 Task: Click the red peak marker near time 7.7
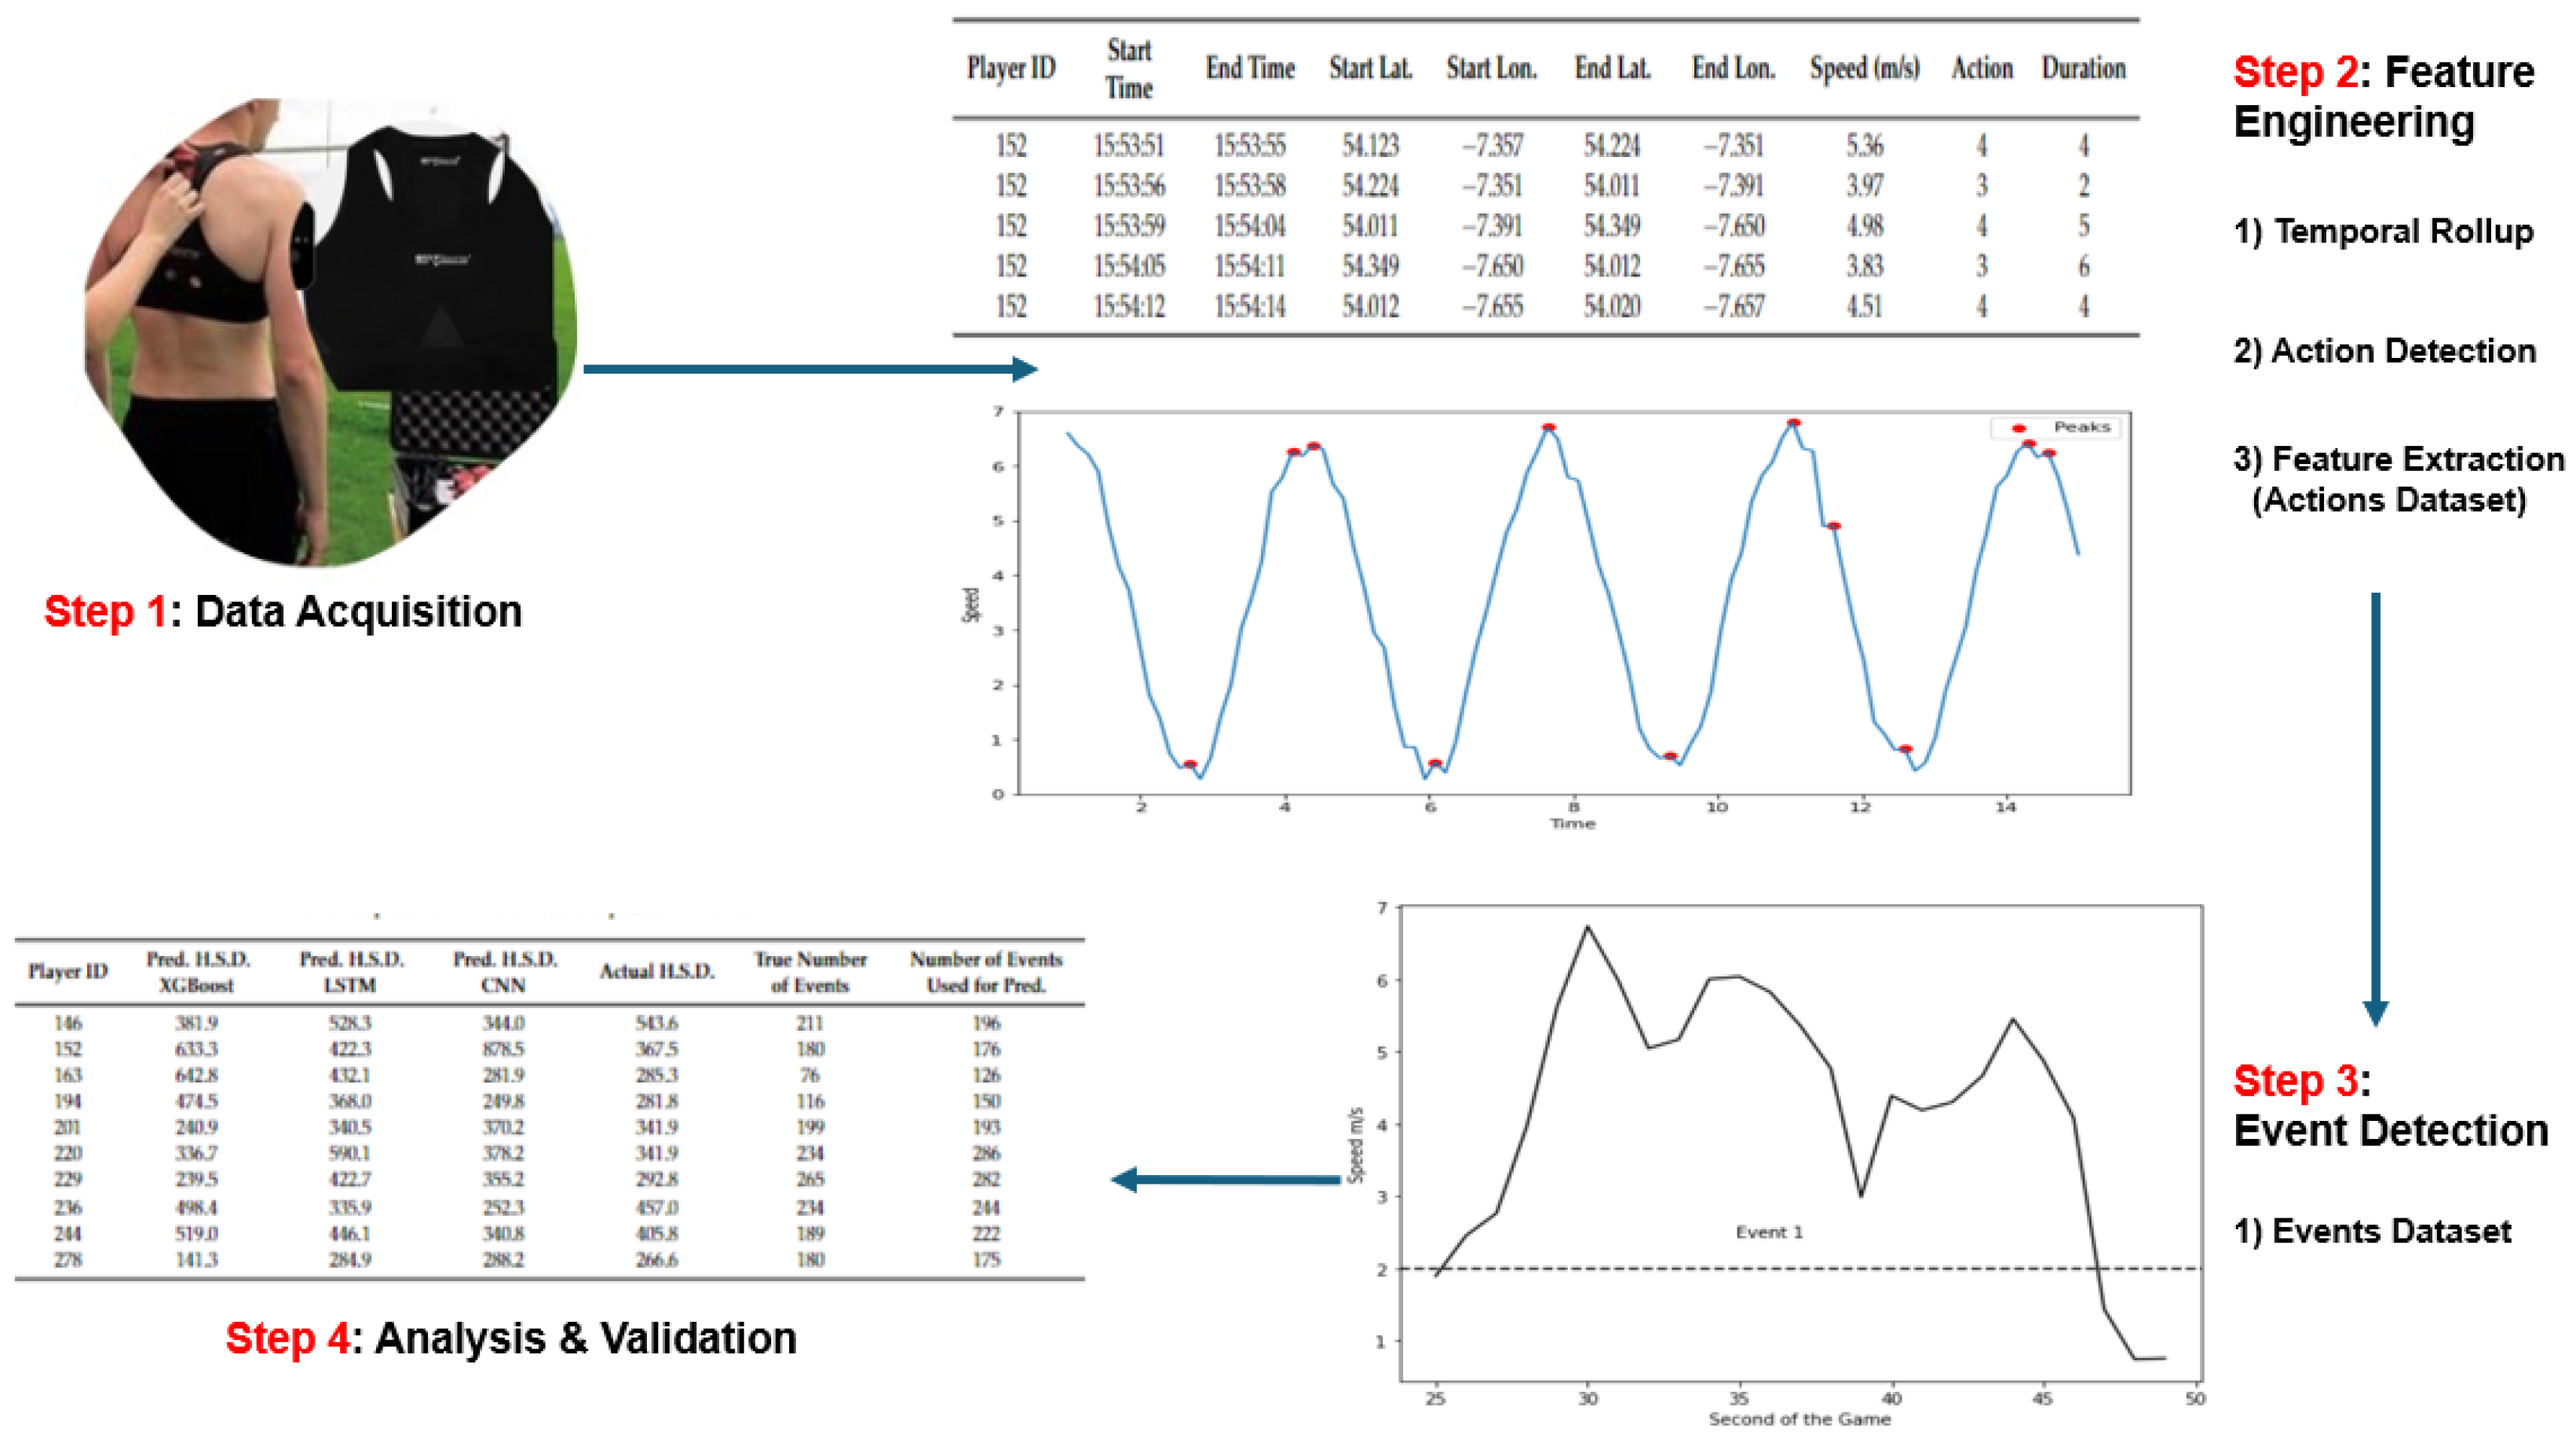1548,428
